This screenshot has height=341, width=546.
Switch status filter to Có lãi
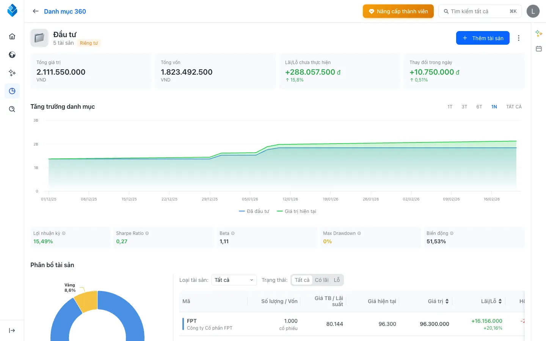tap(322, 280)
